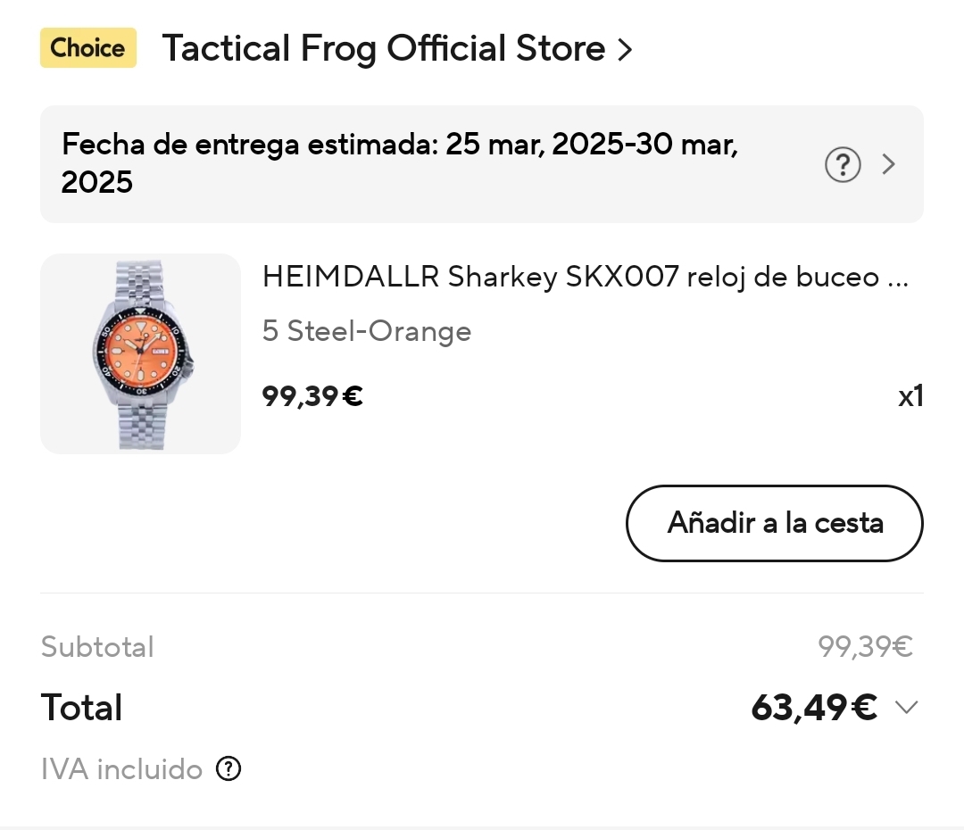Viewport: 964px width, 830px height.
Task: Click the bold Total label
Action: point(81,708)
